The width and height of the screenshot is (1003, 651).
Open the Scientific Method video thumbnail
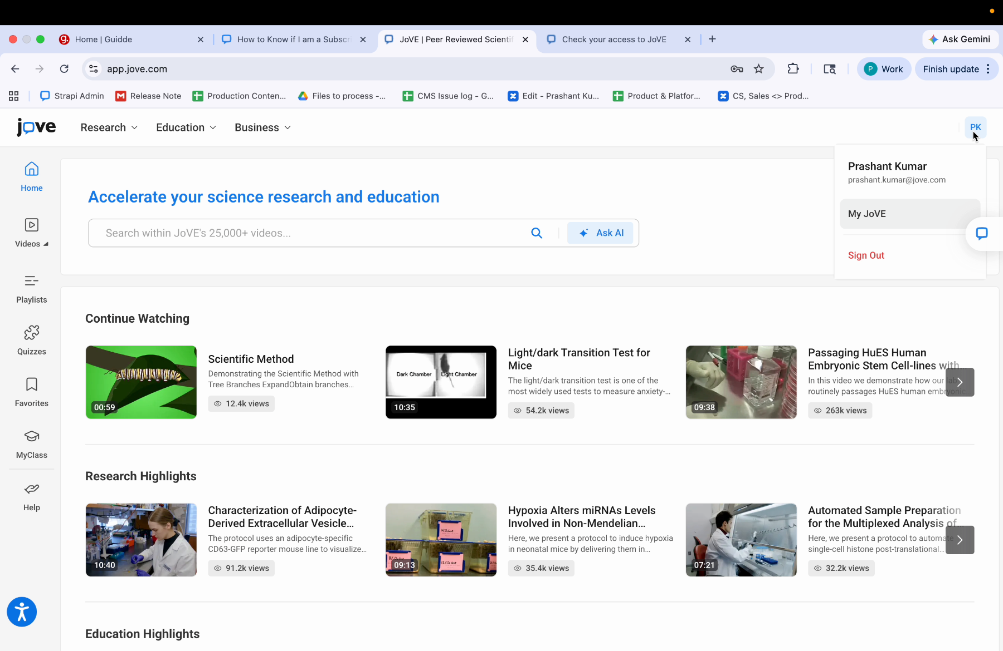click(141, 382)
